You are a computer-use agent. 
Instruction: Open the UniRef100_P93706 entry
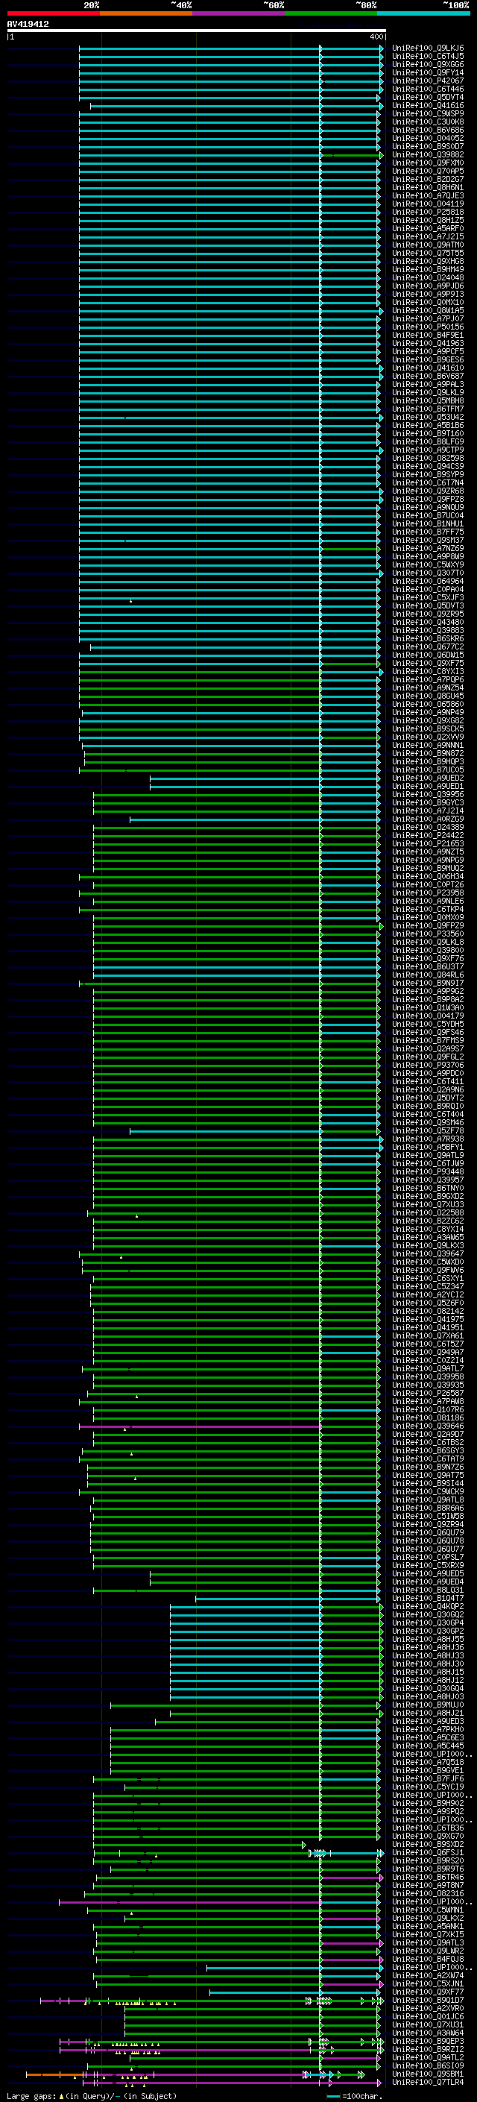coord(428,1065)
